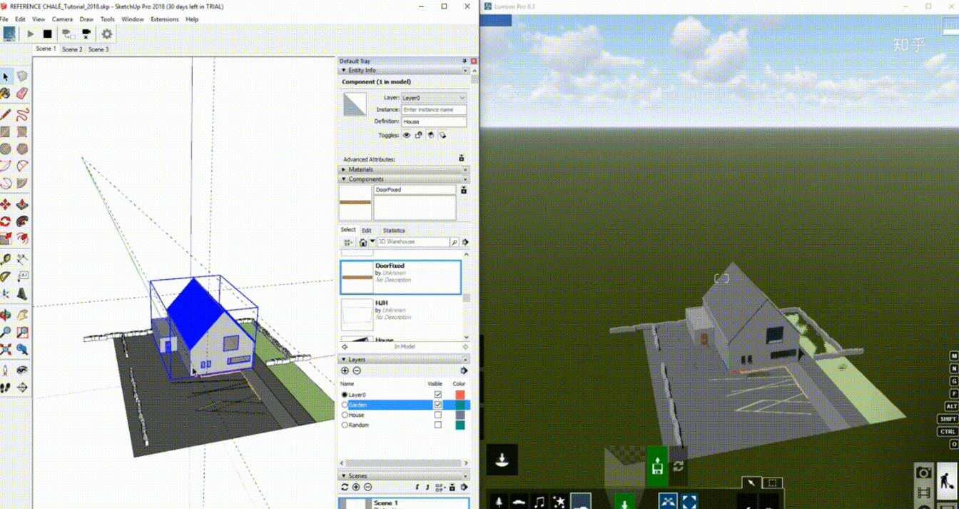Switch to Scene 3 tab

click(x=98, y=49)
